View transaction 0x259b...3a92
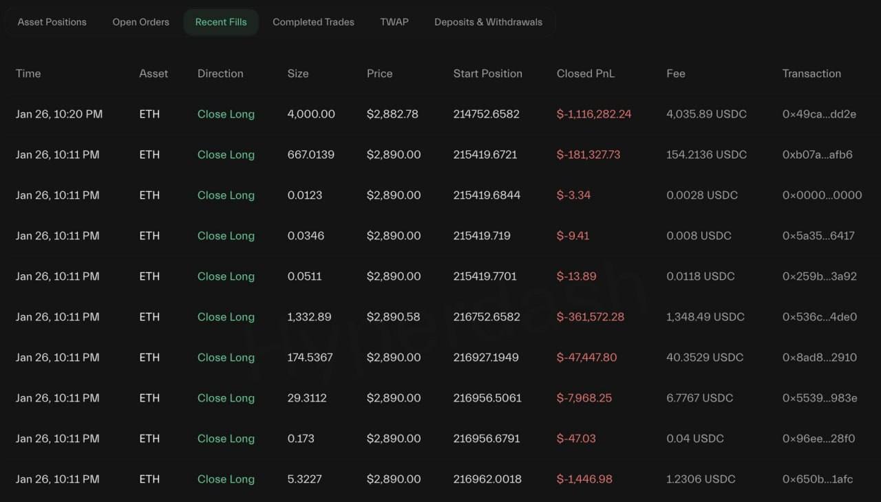This screenshot has width=881, height=502. [819, 276]
